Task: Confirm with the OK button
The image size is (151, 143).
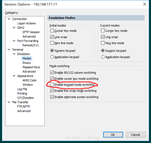Action: click(113, 135)
